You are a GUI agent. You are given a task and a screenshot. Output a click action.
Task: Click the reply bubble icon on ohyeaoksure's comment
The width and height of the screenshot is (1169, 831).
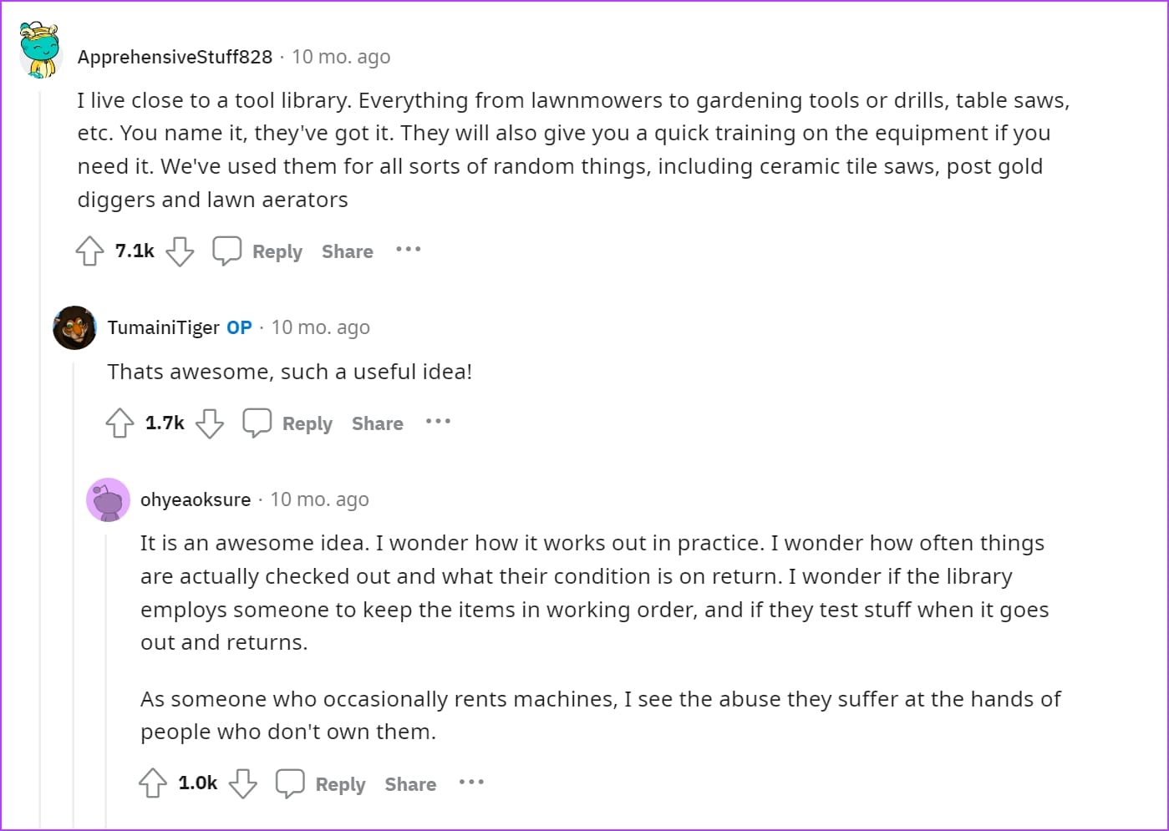[291, 783]
